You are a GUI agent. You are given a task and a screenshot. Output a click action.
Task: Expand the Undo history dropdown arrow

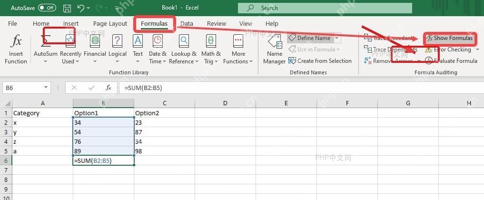pyautogui.click(x=89, y=8)
